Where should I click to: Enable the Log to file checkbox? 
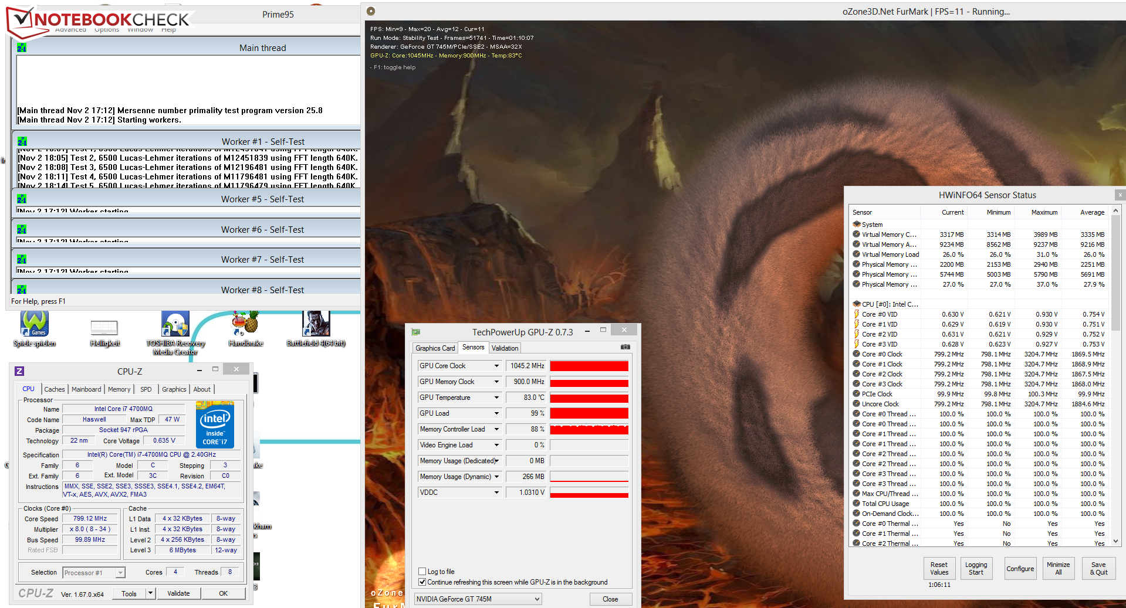point(422,572)
